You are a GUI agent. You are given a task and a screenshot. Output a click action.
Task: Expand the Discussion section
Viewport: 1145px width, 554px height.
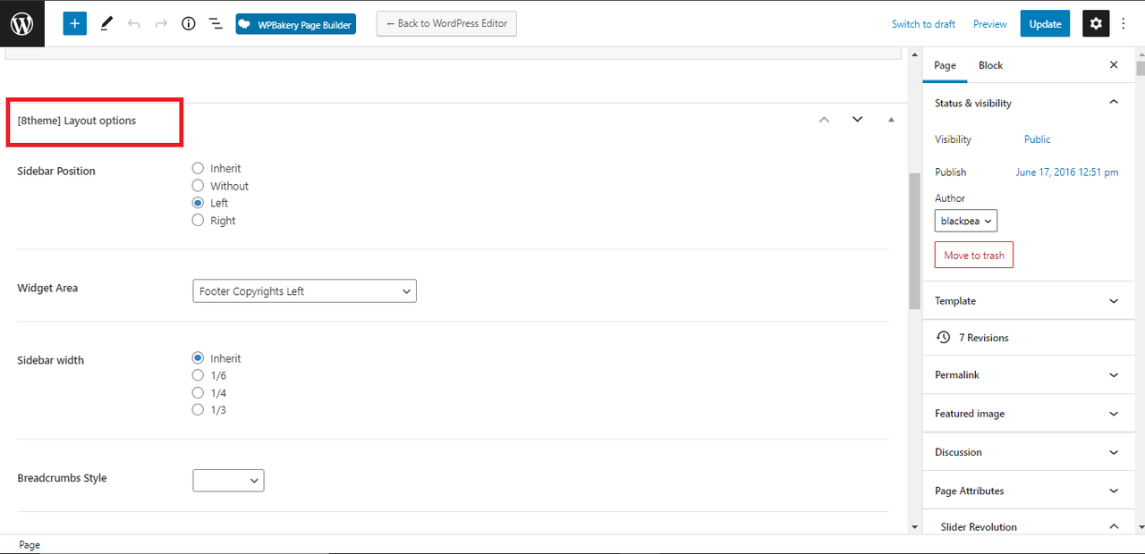tap(1029, 452)
